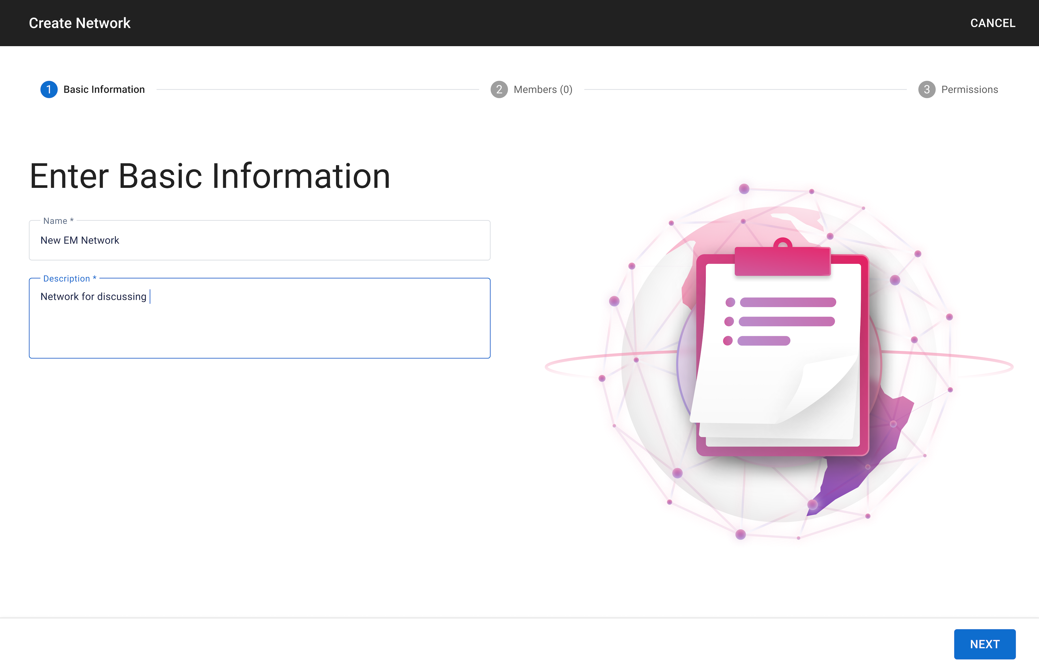Click the step 1 circle icon

pyautogui.click(x=49, y=89)
